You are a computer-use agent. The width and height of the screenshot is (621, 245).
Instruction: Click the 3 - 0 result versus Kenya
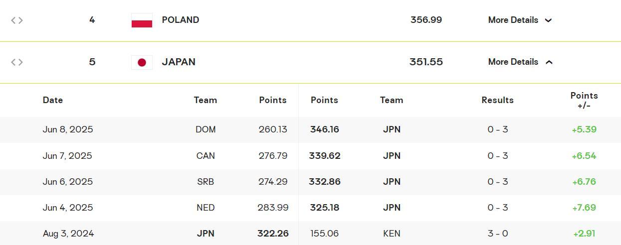(497, 234)
